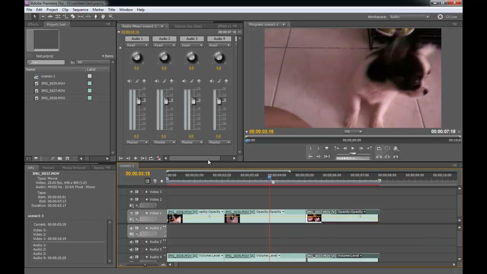The height and width of the screenshot is (274, 487).
Task: Click New Bin folder icon in Project panel
Action: point(60,158)
